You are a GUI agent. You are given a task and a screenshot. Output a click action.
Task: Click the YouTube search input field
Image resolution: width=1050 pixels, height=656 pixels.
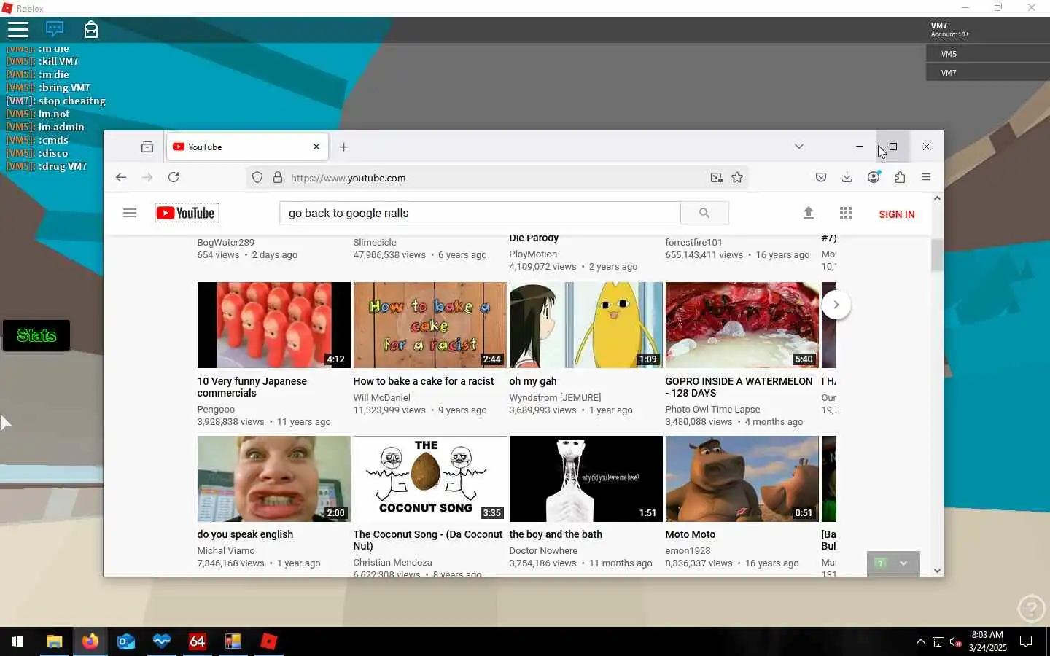(480, 213)
